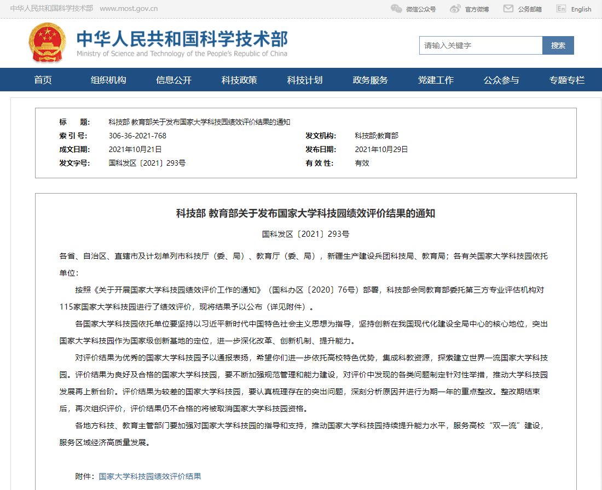Viewport: 602px width, 490px height.
Task: Open the 科技政策 menu item
Action: click(x=239, y=80)
